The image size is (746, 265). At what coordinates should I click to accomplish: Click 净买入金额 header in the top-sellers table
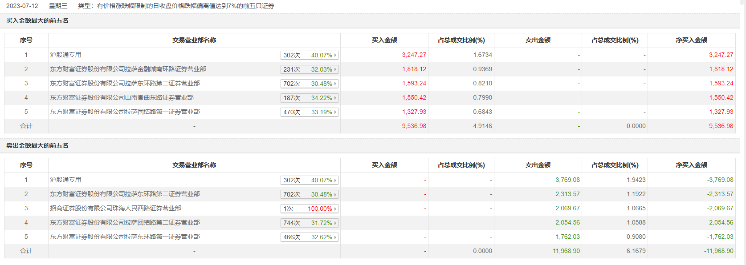(x=691, y=165)
